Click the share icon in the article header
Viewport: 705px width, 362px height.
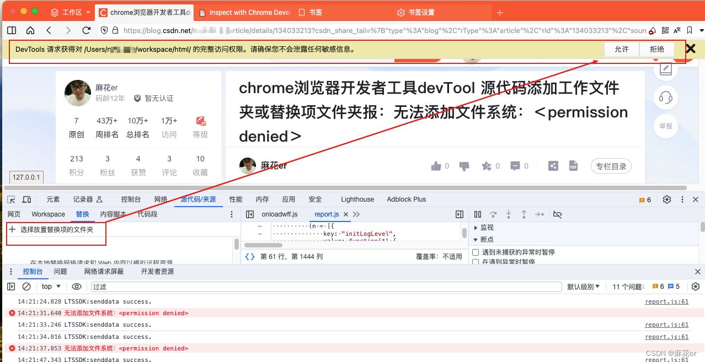(553, 166)
